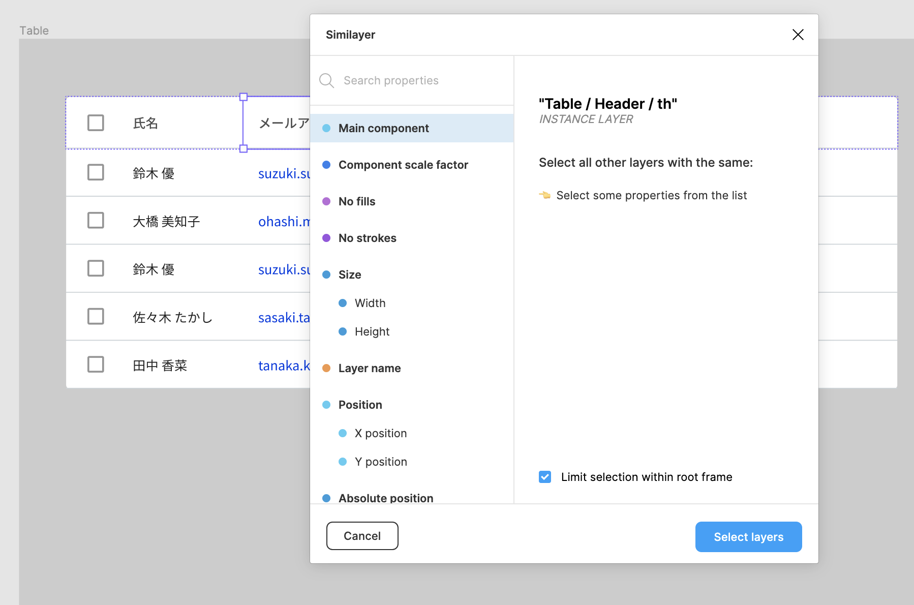The image size is (914, 605).
Task: Select Component scale factor property
Action: pos(403,165)
